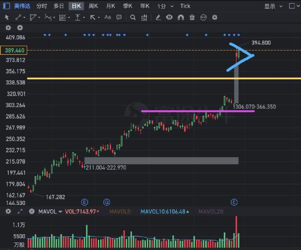Select the eraser pencil tool

(158, 17)
